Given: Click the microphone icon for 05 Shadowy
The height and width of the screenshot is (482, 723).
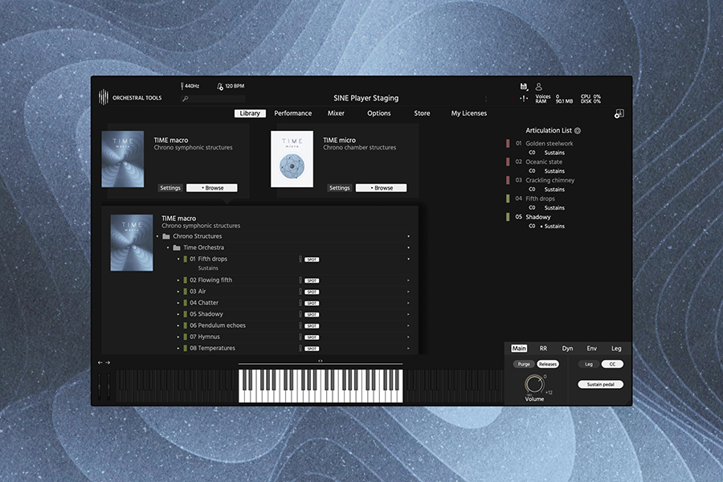Looking at the screenshot, I should 300,314.
